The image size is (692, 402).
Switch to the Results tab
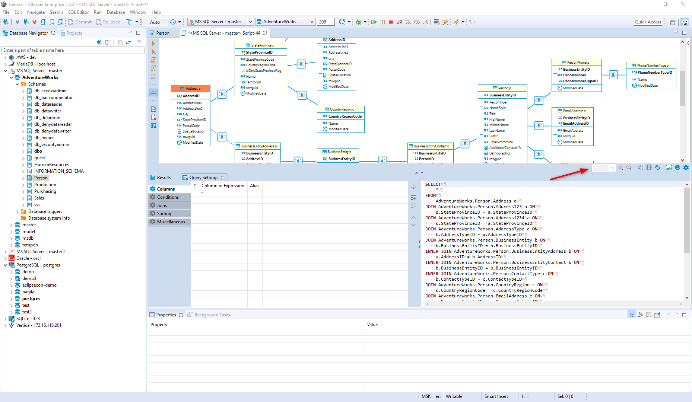(x=164, y=177)
